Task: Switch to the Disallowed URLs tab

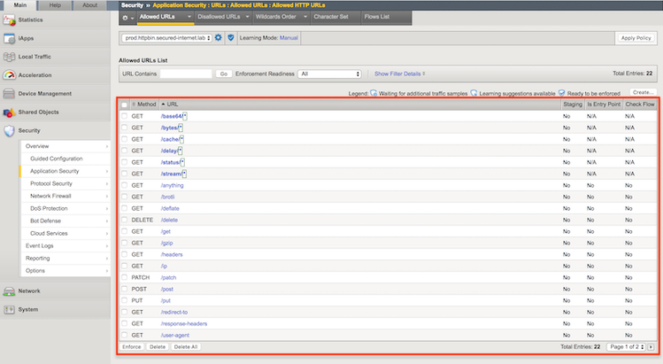Action: point(218,17)
